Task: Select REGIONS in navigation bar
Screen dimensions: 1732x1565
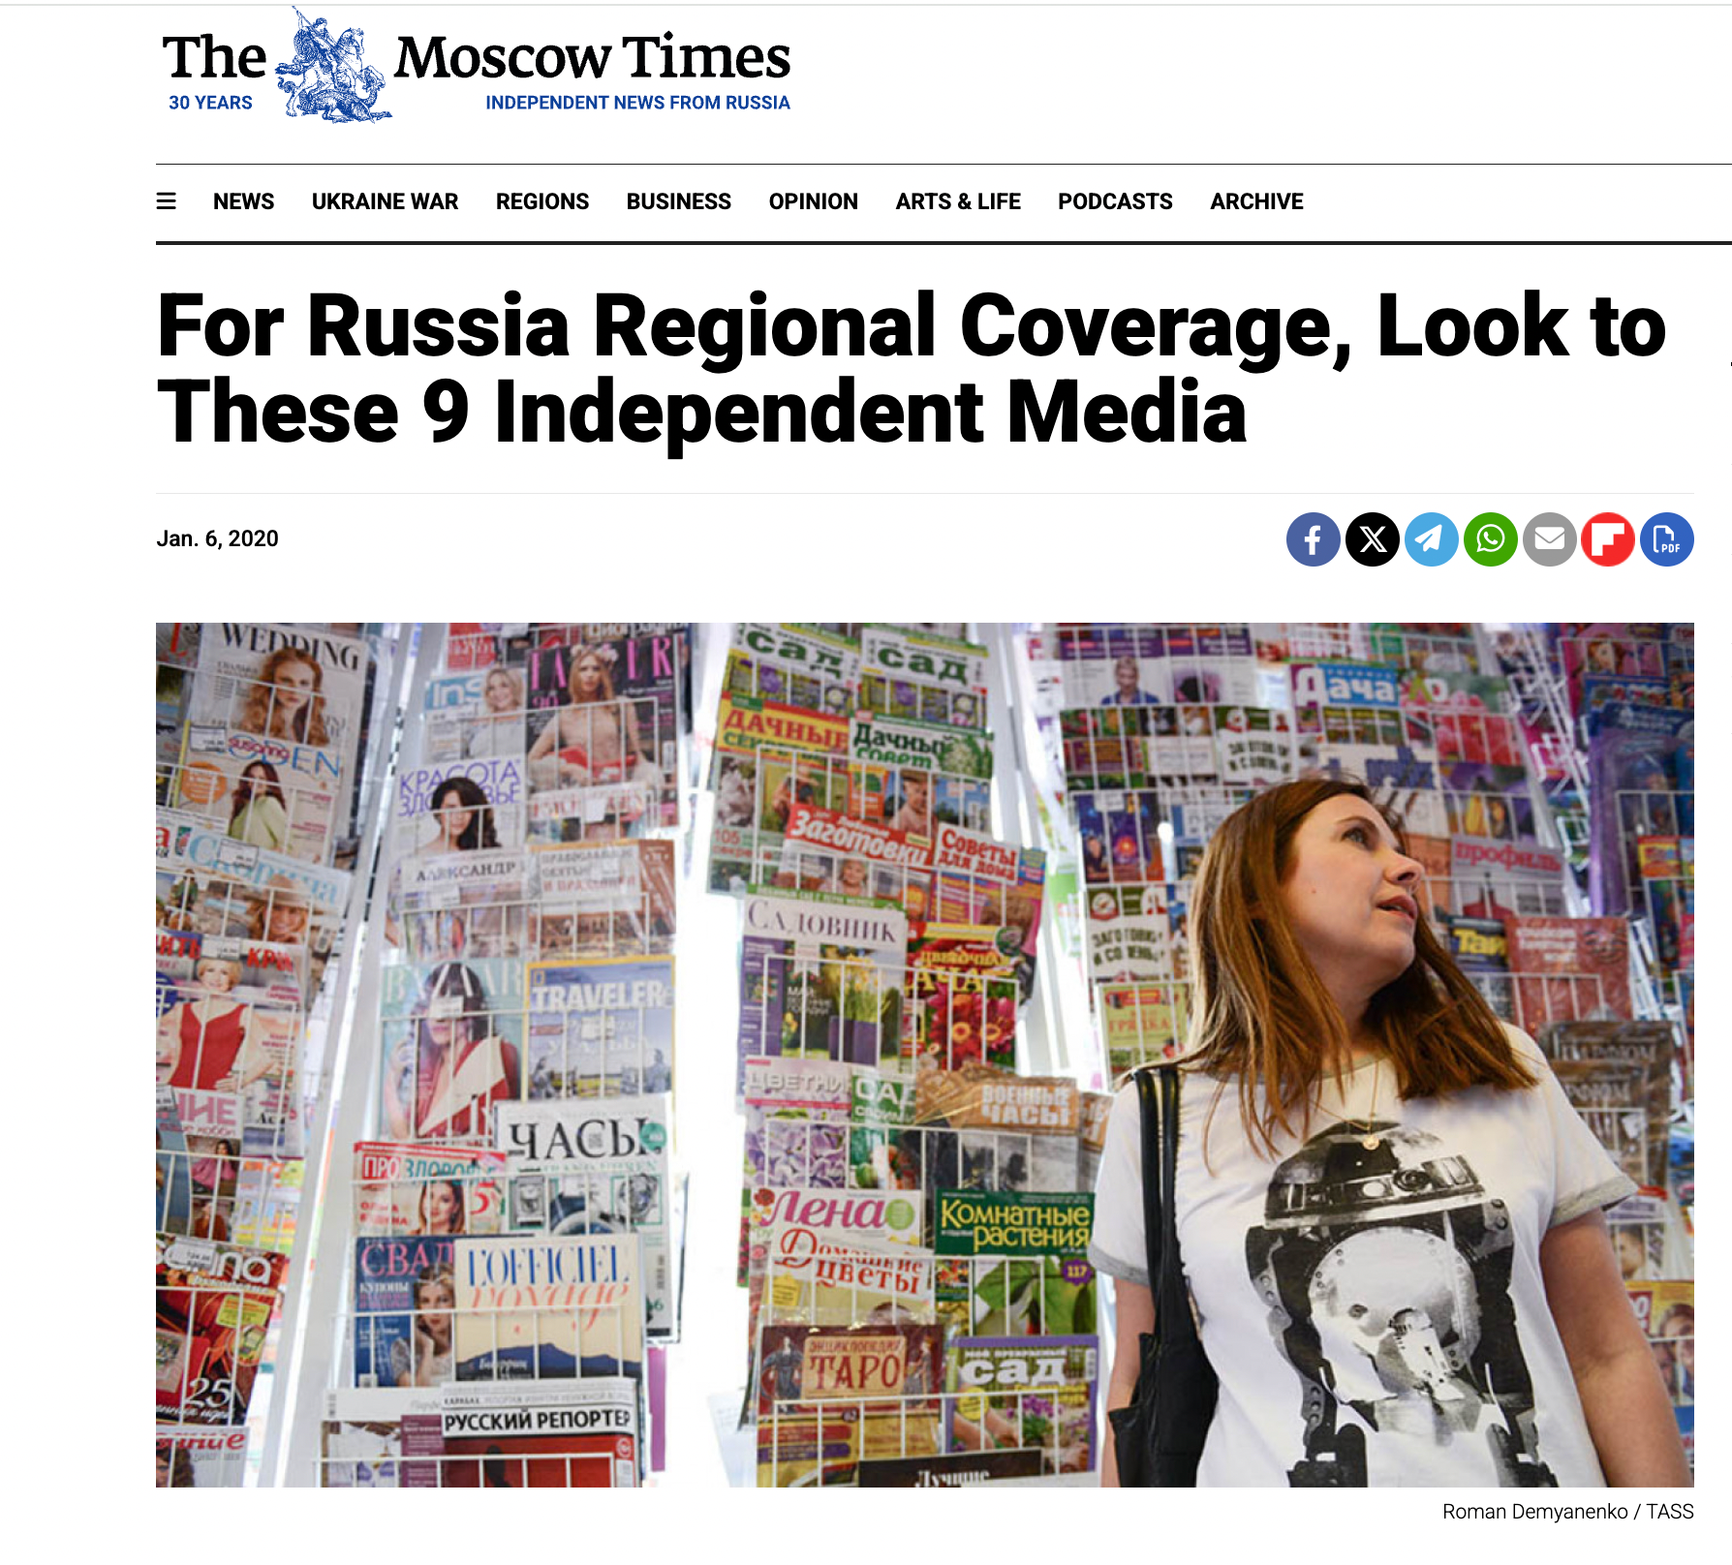Action: pyautogui.click(x=542, y=201)
